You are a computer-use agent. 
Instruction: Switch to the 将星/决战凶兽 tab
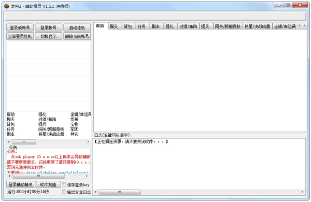[x=257, y=26]
